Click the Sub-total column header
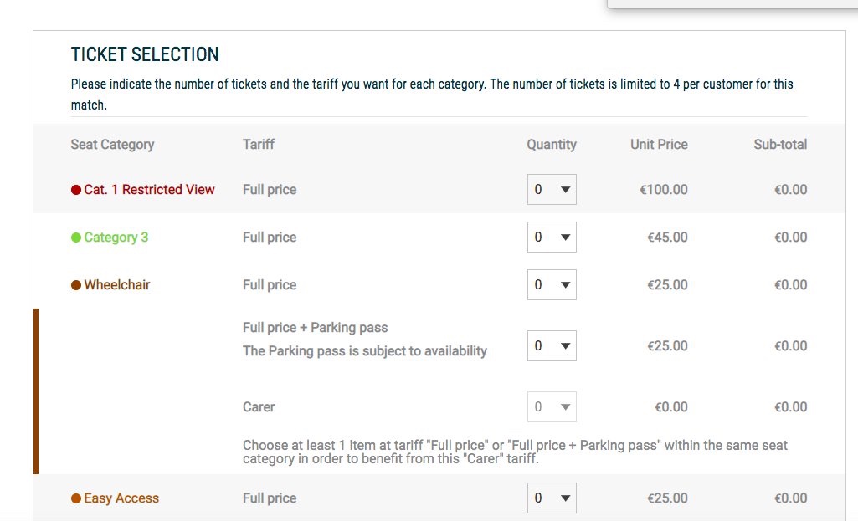This screenshot has width=858, height=521. (x=780, y=145)
